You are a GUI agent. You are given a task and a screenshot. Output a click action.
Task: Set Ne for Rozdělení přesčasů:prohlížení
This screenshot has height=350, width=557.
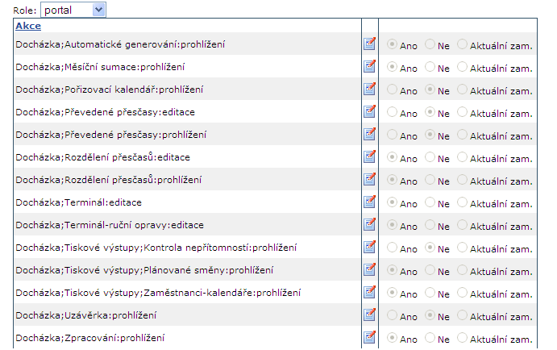[x=430, y=180]
